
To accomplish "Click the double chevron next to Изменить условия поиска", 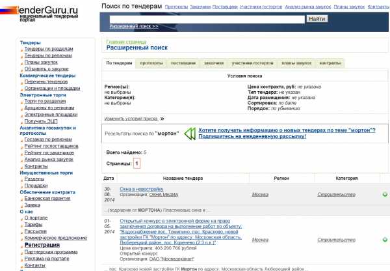I will [x=162, y=119].
